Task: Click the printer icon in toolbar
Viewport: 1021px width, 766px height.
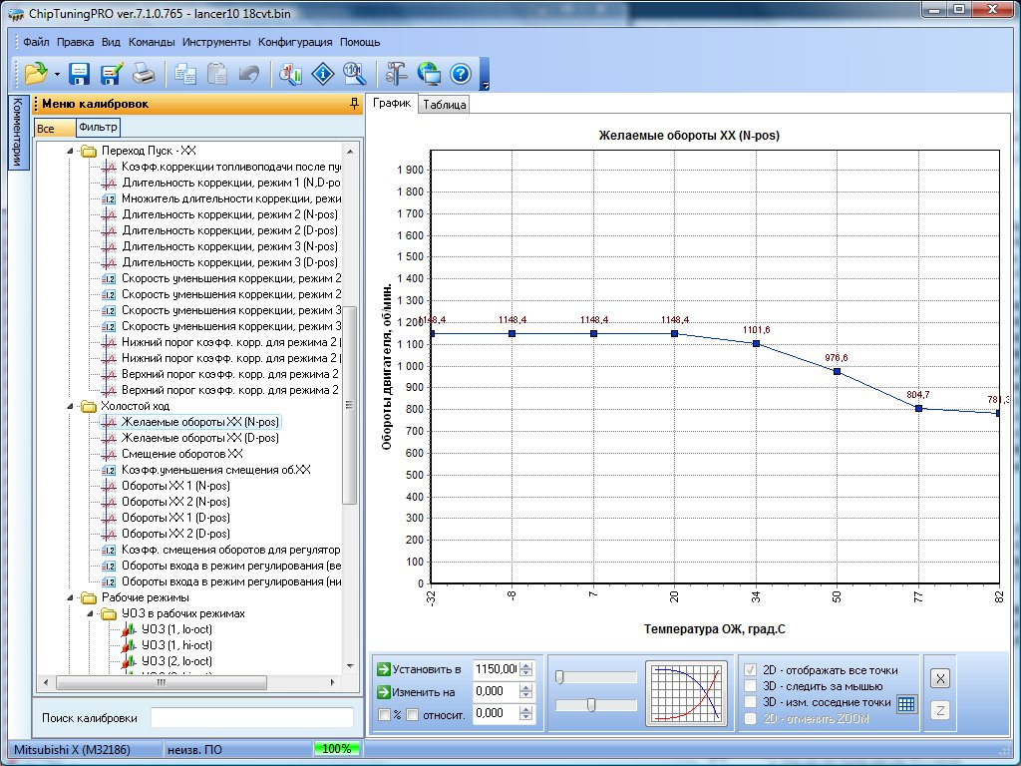Action: pos(144,73)
